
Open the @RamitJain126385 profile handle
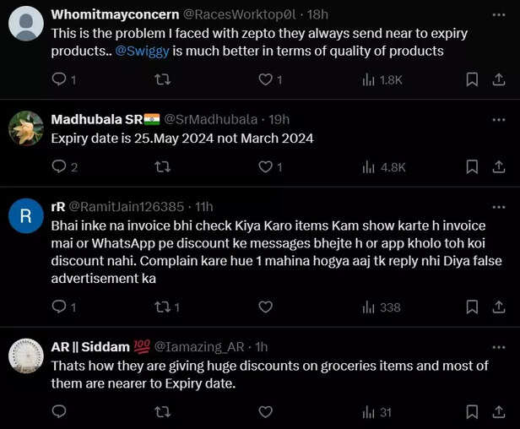(128, 207)
